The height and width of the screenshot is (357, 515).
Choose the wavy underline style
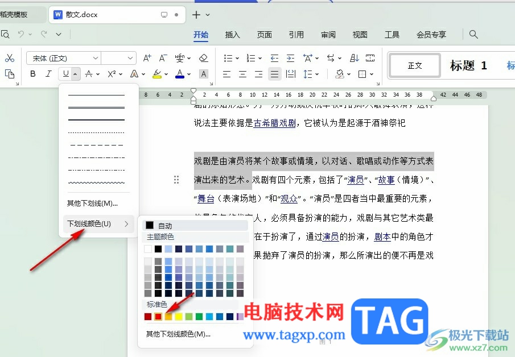point(96,182)
